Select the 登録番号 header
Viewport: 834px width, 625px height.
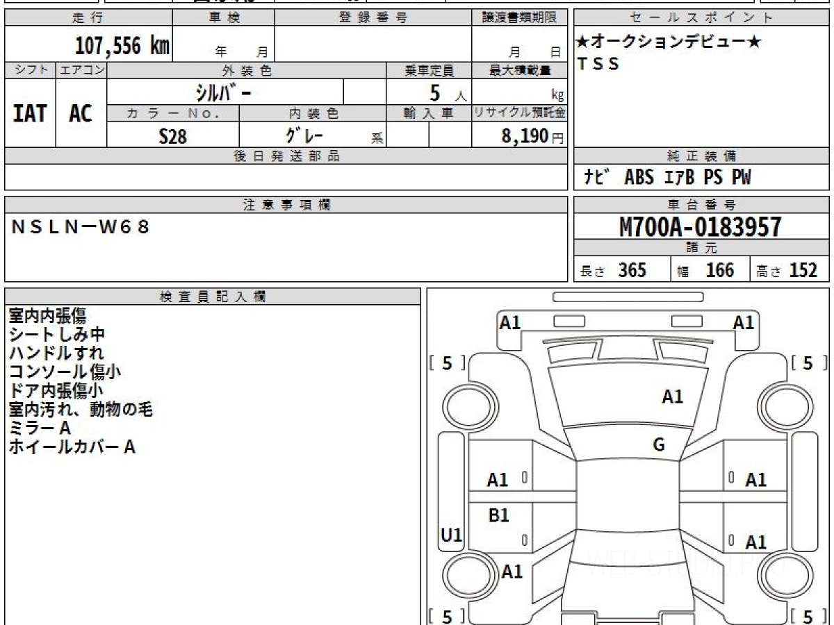373,18
